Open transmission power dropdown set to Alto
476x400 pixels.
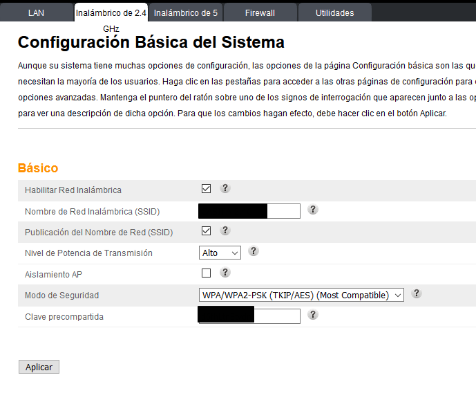(x=220, y=253)
